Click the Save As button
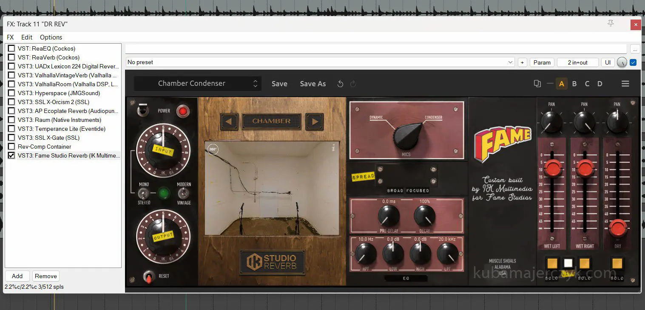Screen dimensions: 645x310 [313, 84]
